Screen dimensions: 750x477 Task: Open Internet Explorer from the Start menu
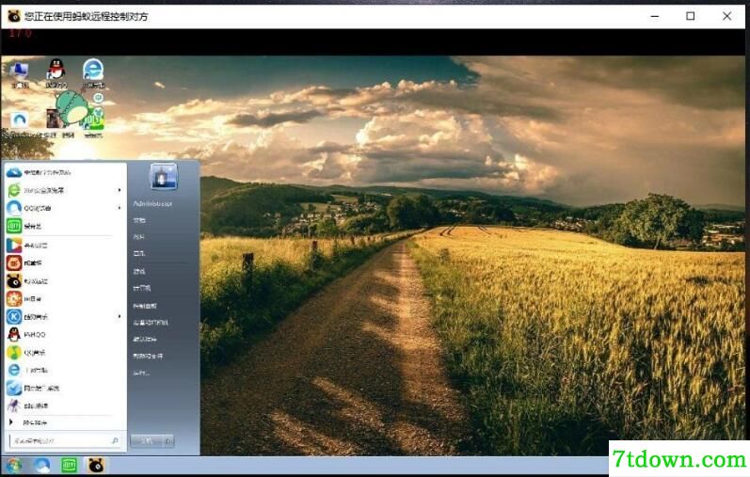65,371
